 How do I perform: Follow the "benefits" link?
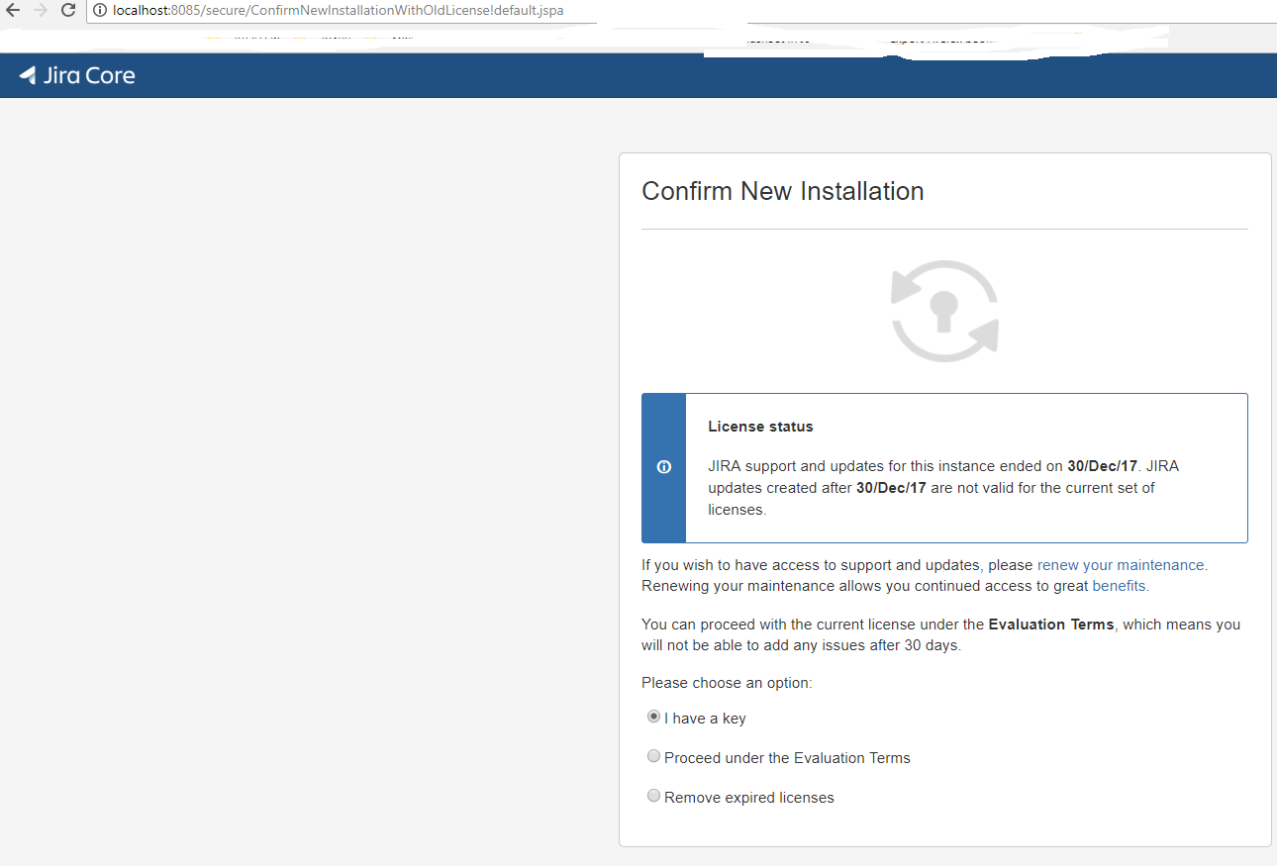[1119, 586]
